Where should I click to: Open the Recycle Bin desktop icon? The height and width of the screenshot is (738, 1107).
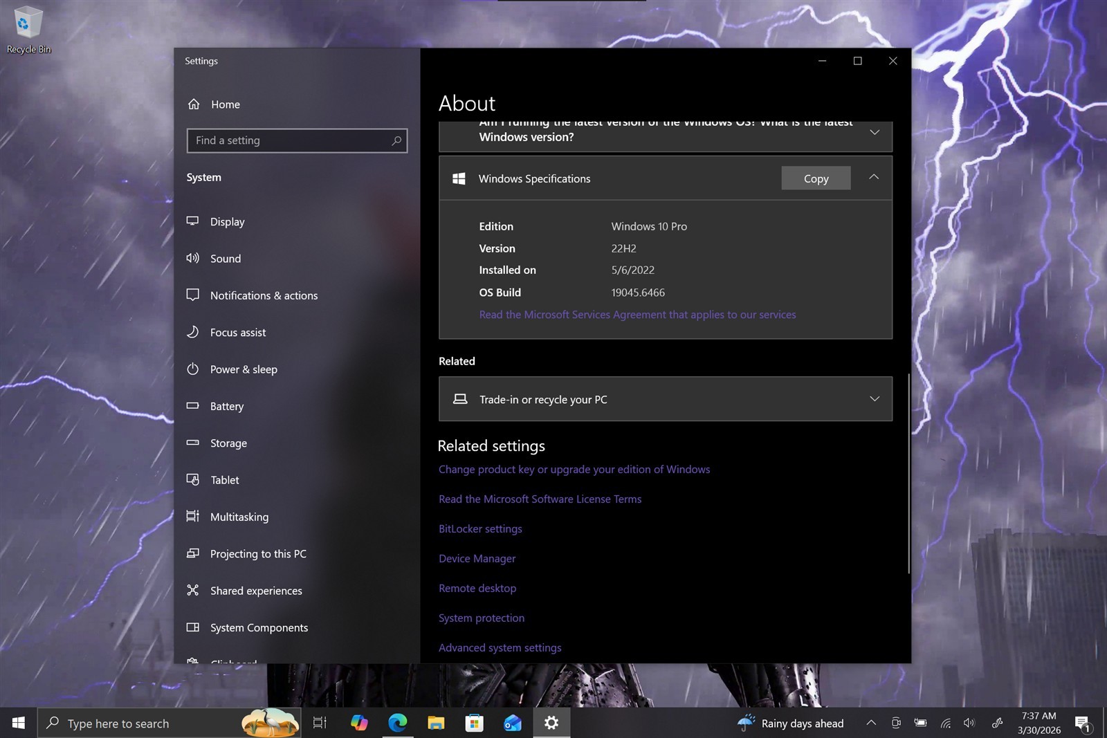28,30
